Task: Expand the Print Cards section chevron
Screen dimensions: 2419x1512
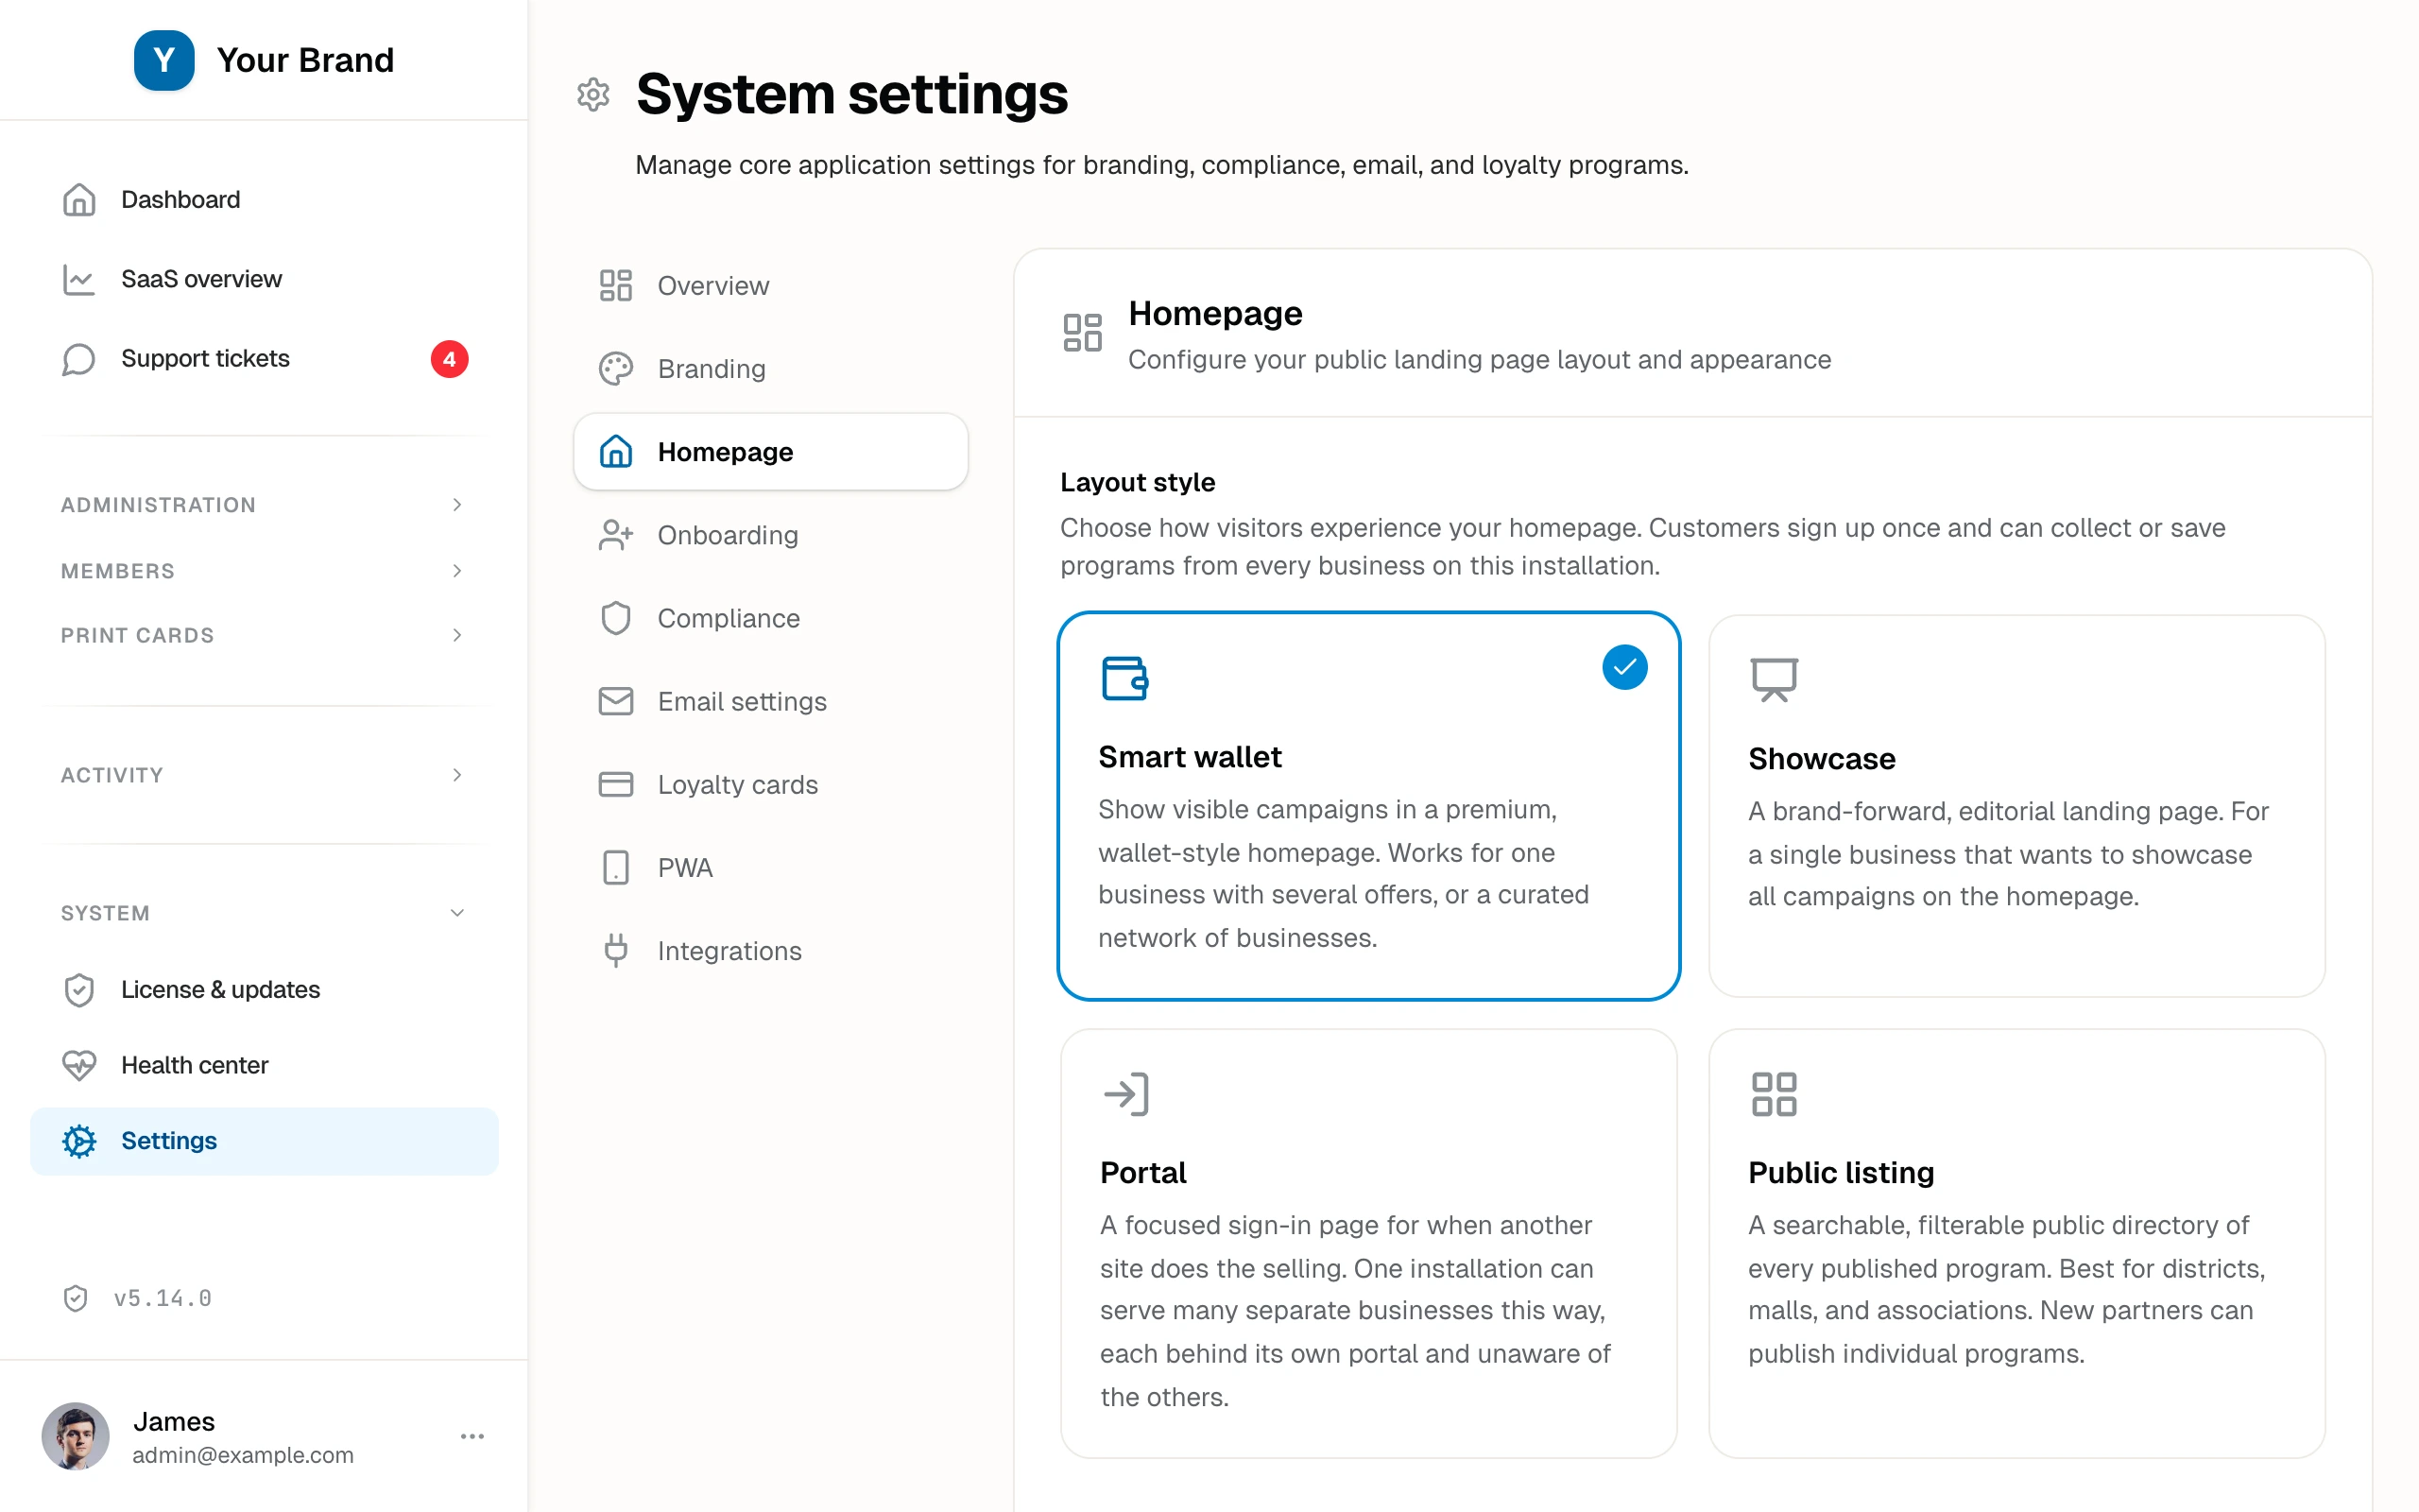Action: click(x=456, y=635)
